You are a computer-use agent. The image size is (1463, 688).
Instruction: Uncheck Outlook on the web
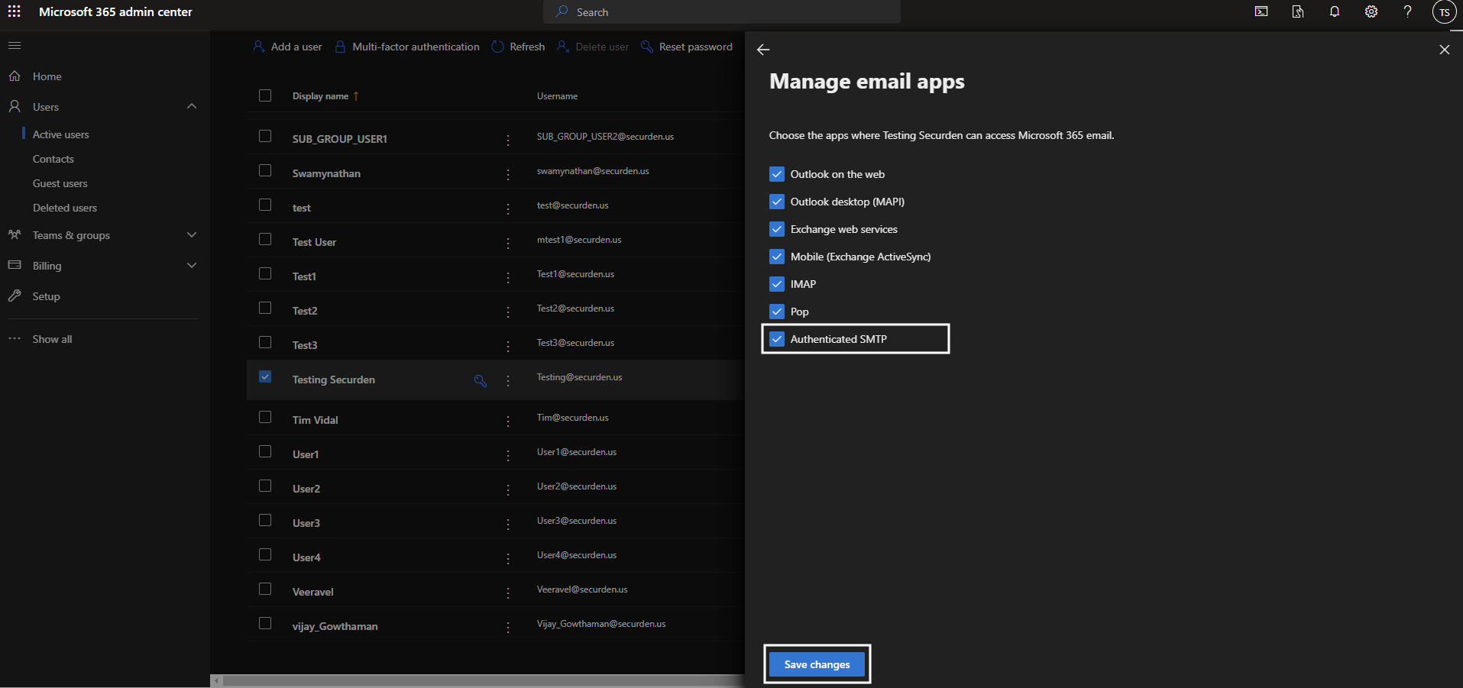pos(777,174)
